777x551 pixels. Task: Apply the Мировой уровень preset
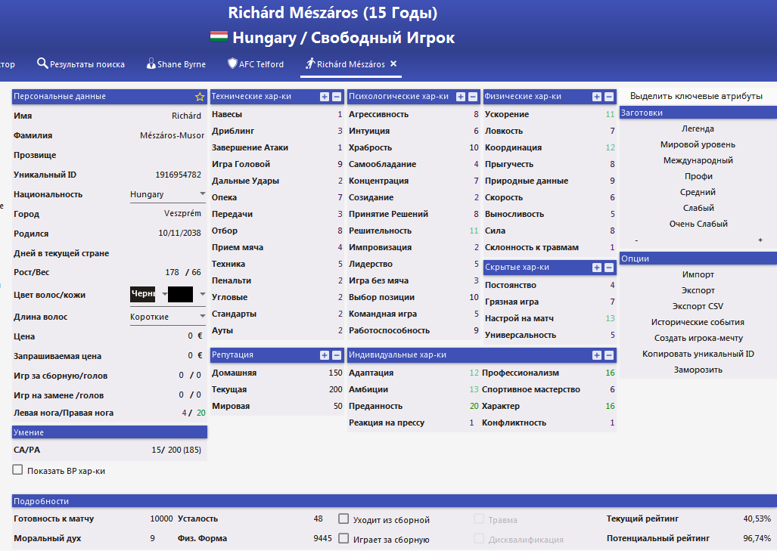698,144
